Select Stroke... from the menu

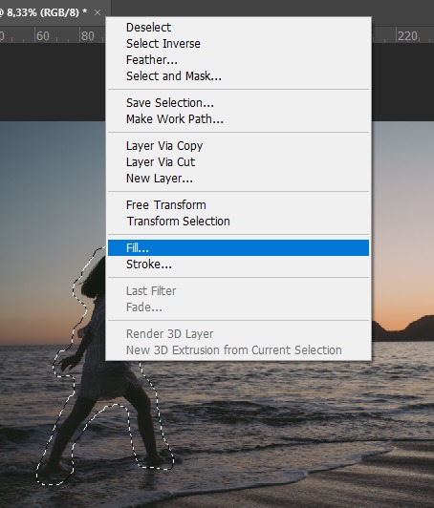238,265
